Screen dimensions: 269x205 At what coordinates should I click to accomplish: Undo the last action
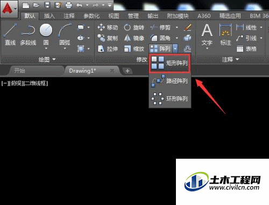[x=79, y=5]
